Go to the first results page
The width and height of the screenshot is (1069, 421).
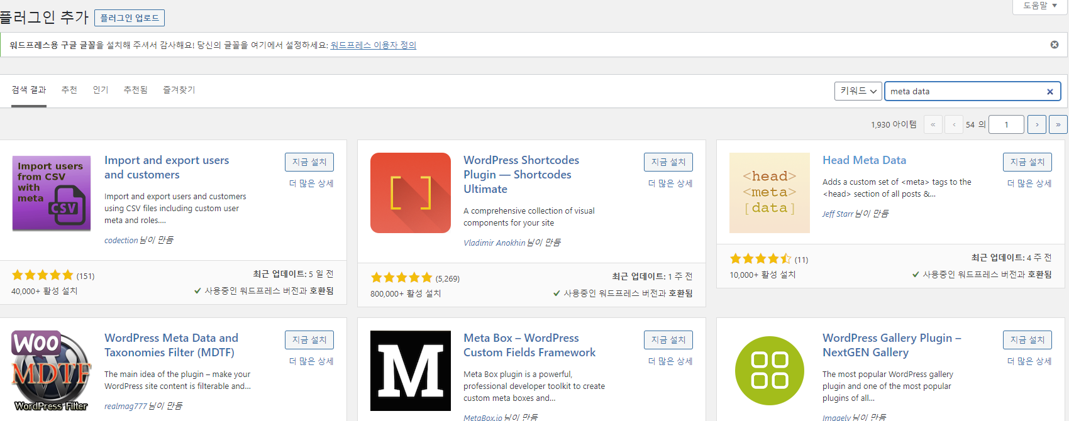(933, 124)
